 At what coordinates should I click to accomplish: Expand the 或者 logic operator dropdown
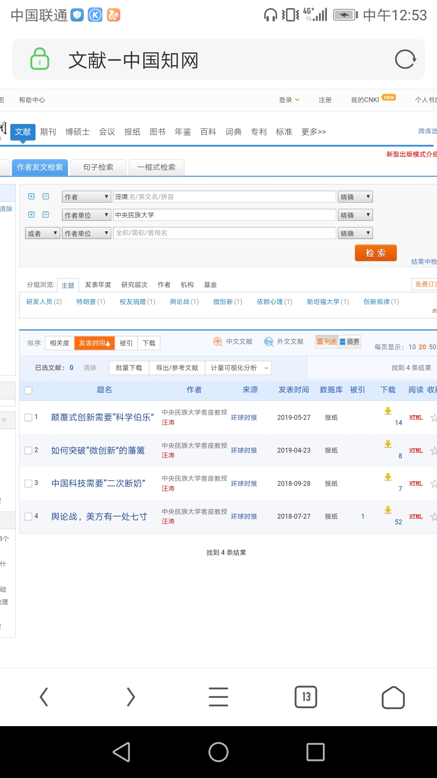(42, 233)
